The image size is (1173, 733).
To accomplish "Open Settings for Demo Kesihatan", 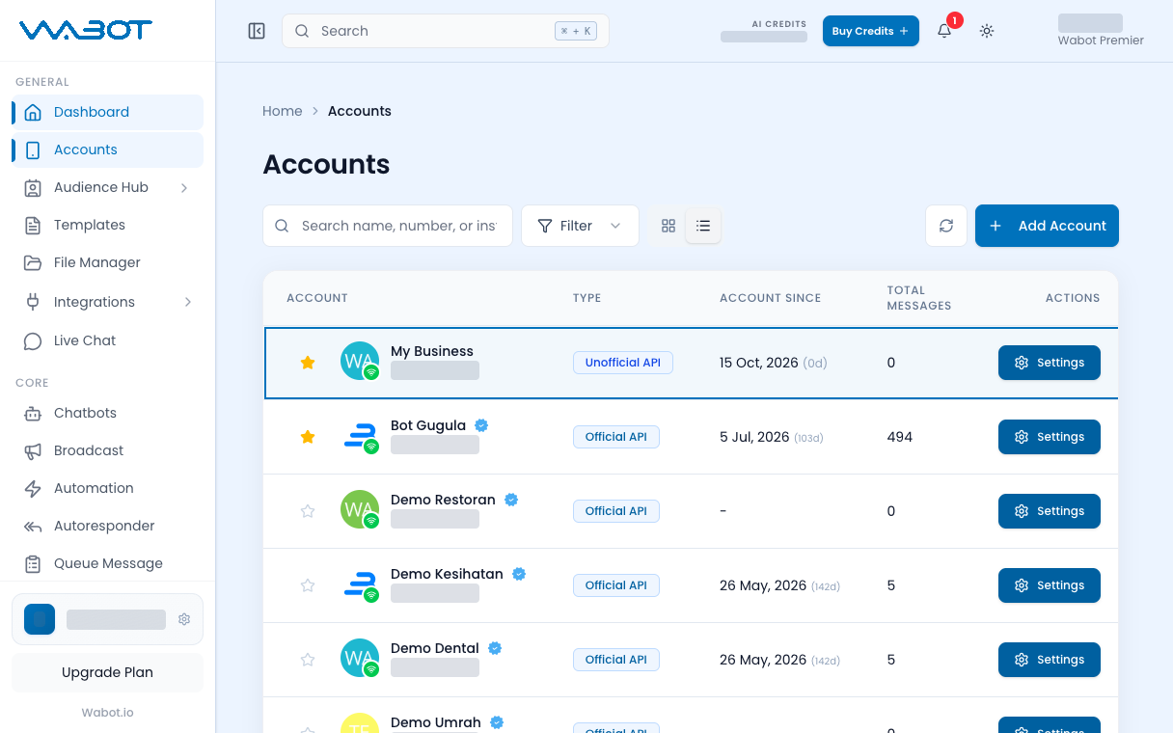I will (1050, 585).
